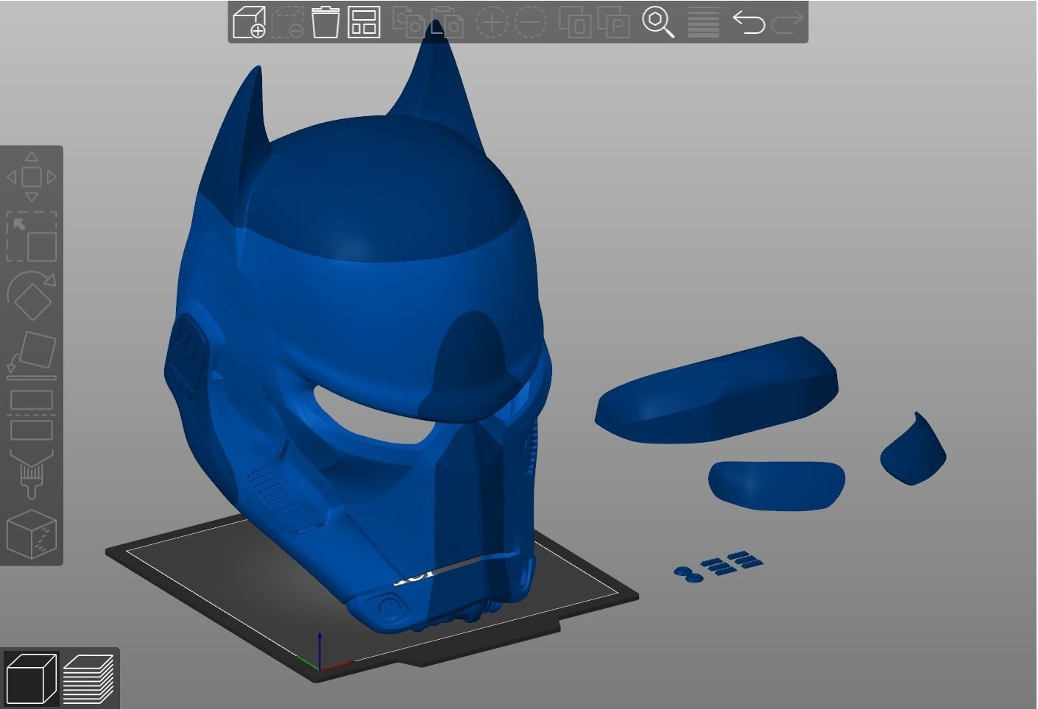Click the Delete selected object icon with the dashed cube

(287, 22)
